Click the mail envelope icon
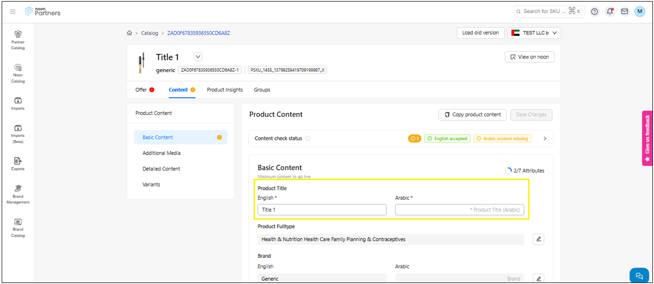The width and height of the screenshot is (654, 284). click(x=625, y=11)
